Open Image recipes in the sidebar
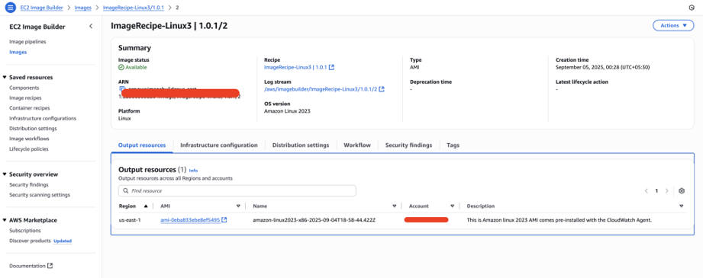Screen dimensions: 703x278 tap(25, 98)
